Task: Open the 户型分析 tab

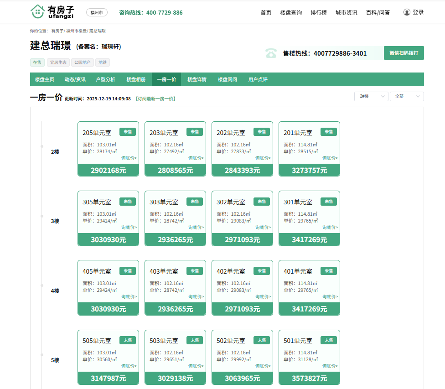Action: pyautogui.click(x=105, y=79)
